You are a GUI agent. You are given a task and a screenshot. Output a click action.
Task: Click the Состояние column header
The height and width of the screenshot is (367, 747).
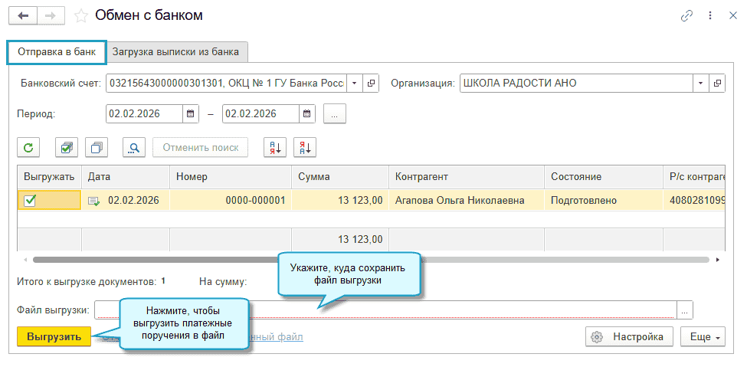pos(604,177)
